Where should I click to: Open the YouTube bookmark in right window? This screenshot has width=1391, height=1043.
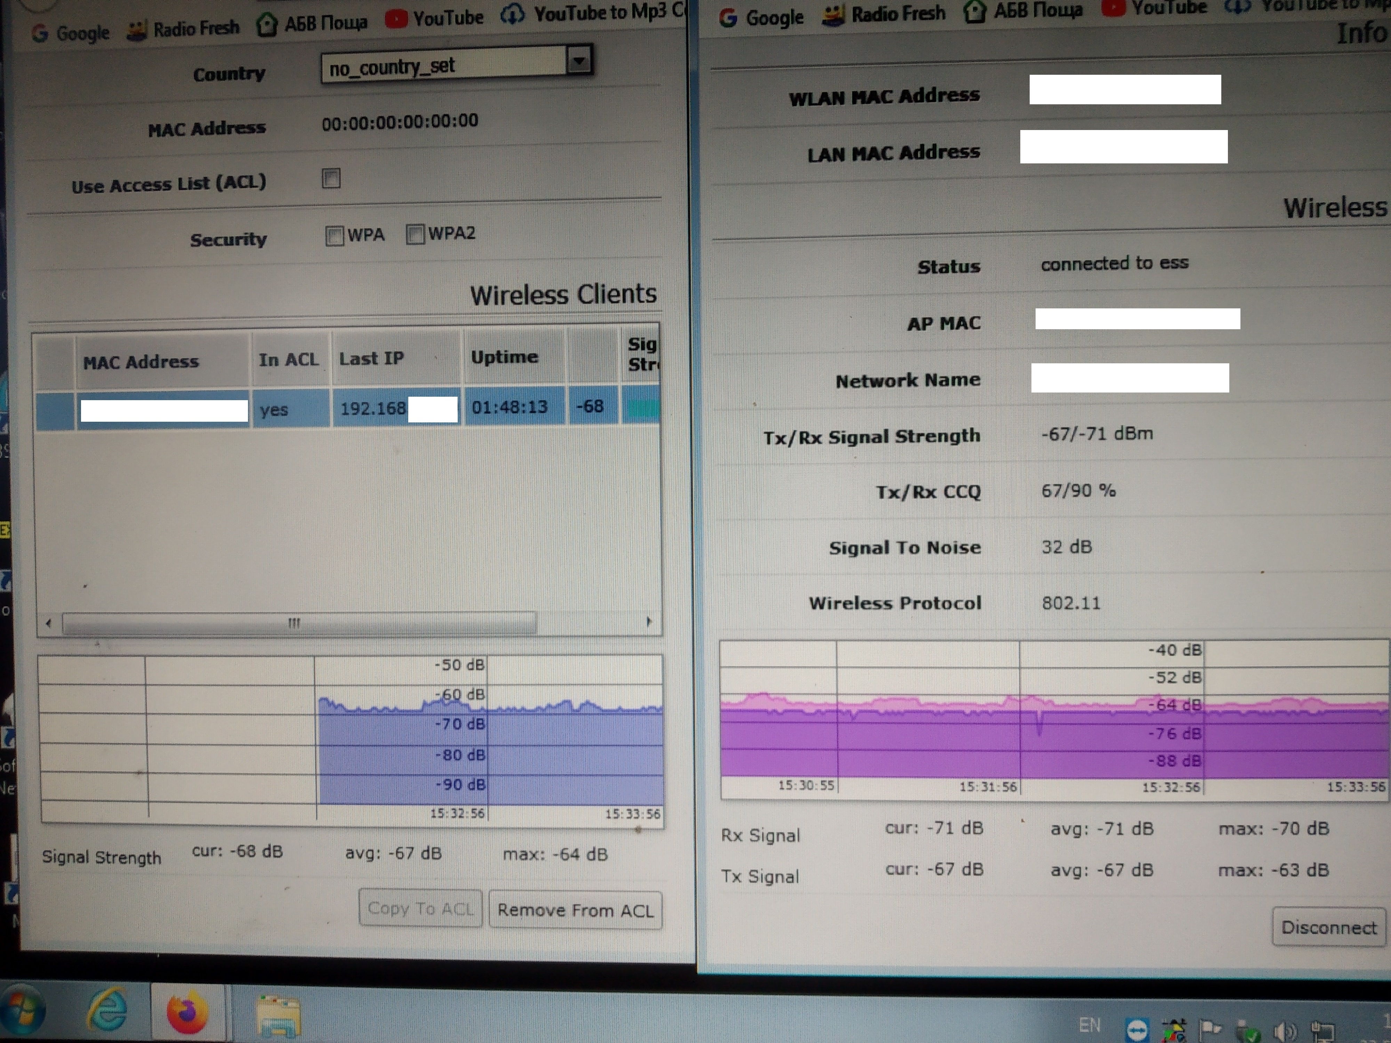[x=1155, y=8]
